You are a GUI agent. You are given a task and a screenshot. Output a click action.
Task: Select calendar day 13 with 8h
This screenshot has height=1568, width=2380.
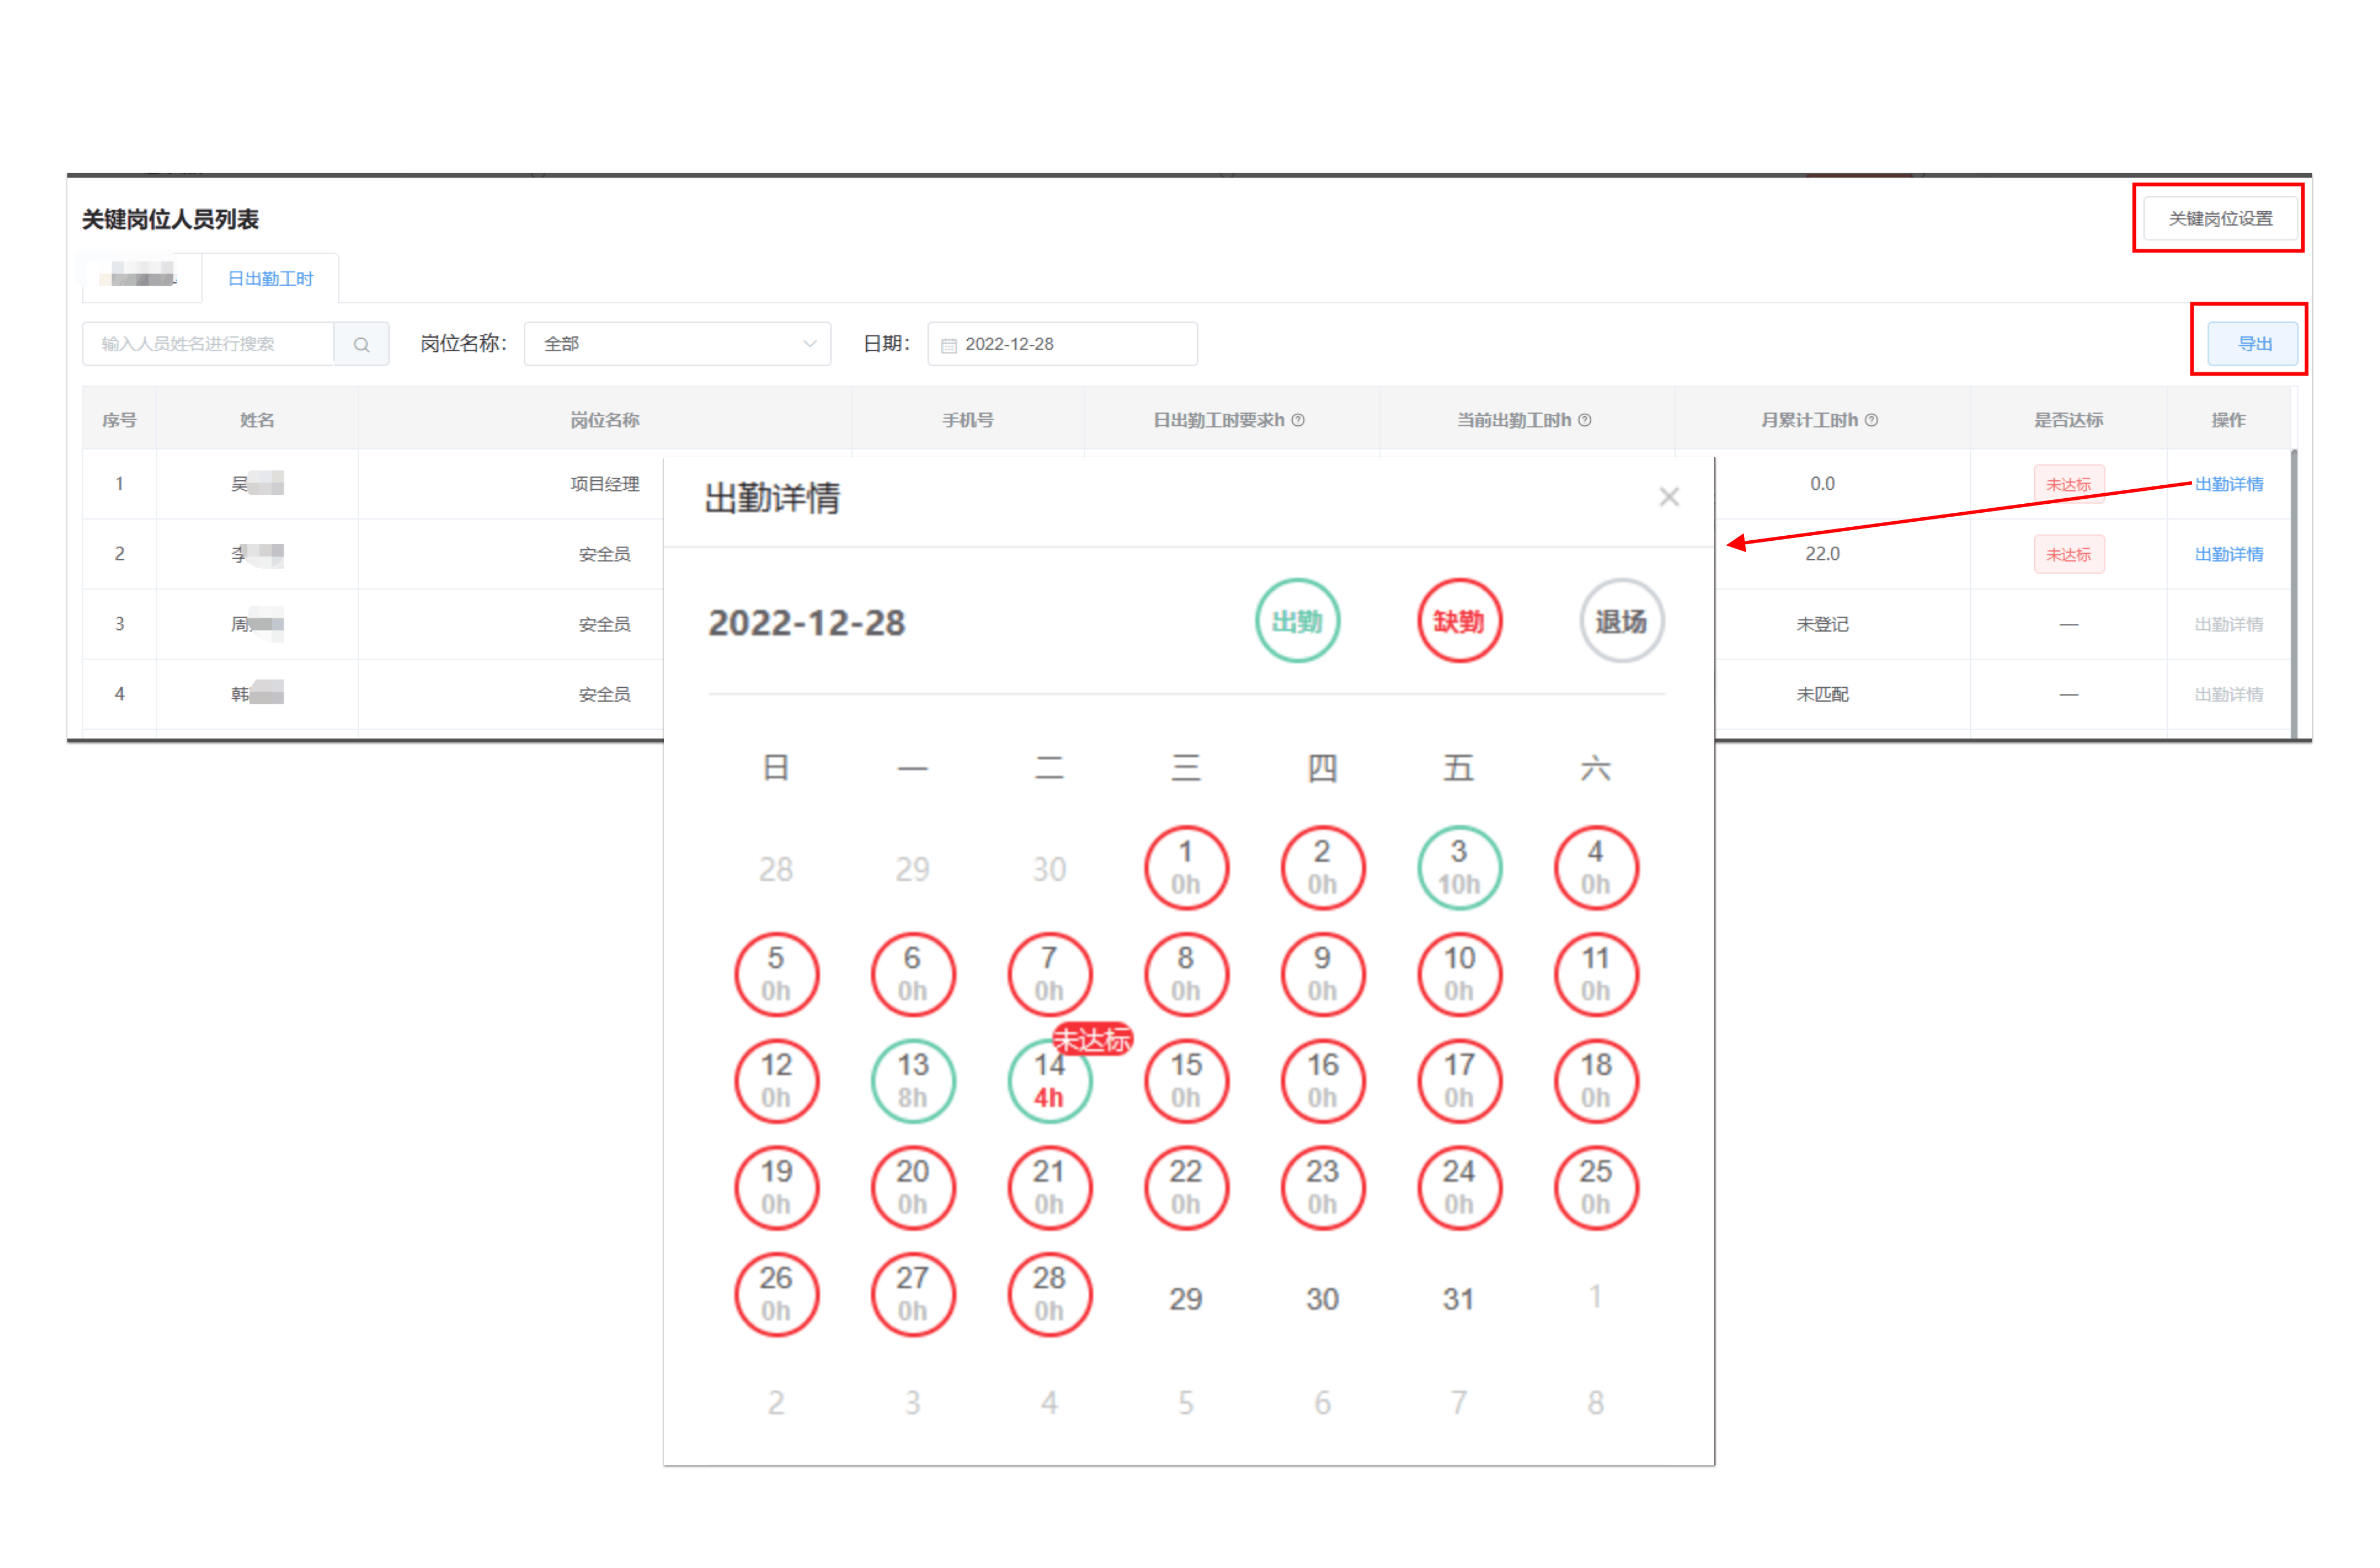(912, 1080)
